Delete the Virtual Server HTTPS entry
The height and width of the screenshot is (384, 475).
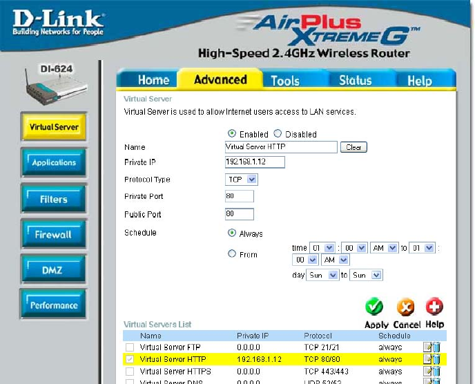point(436,372)
